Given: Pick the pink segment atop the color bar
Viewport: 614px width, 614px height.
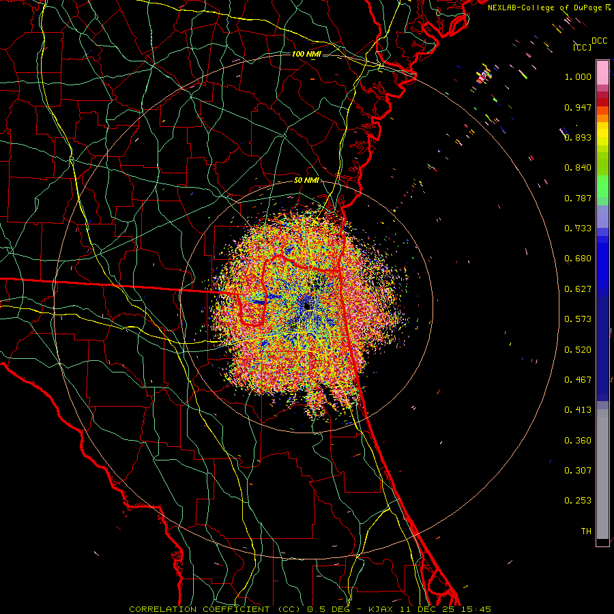Looking at the screenshot, I should (602, 72).
